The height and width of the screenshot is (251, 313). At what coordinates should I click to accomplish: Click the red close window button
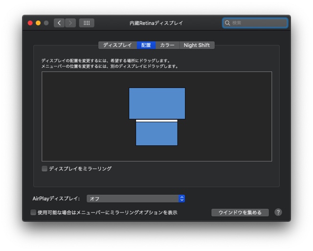(x=30, y=23)
